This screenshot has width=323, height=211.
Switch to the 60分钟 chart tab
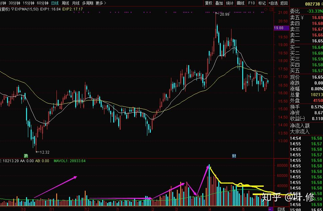[42, 3]
